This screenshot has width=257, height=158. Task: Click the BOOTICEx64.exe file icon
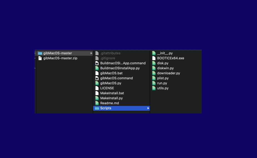coord(154,58)
